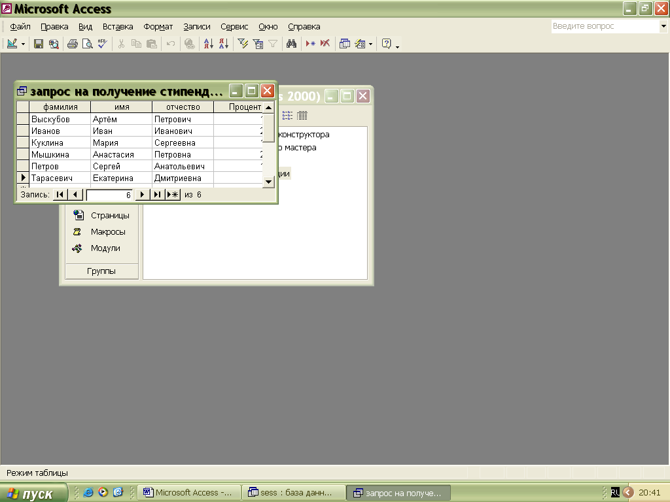Switch to list view icon in database window
Viewport: 670px width, 502px height.
288,115
